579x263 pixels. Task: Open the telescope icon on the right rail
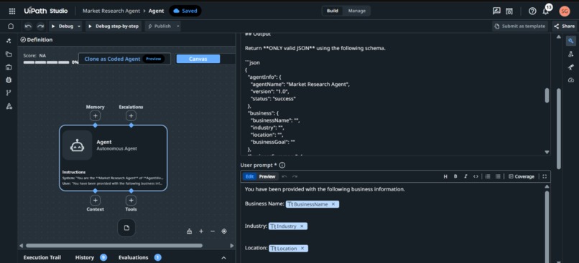click(x=570, y=67)
